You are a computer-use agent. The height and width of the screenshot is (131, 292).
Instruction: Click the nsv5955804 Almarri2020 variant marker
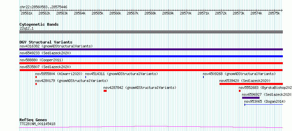[36, 77]
